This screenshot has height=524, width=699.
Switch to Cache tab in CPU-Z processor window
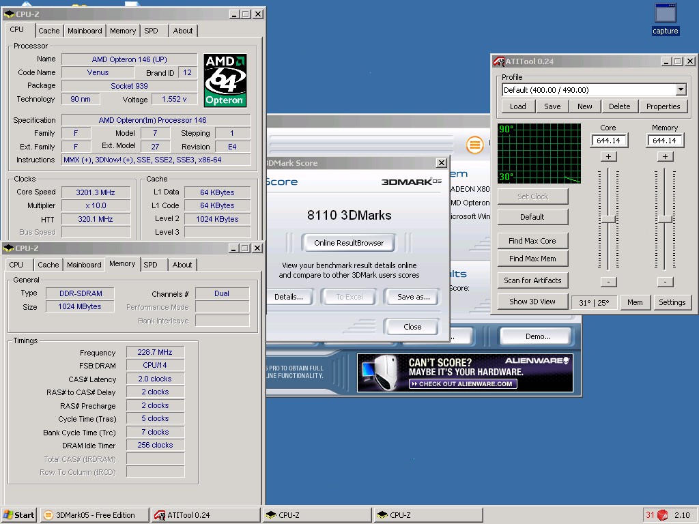coord(48,31)
